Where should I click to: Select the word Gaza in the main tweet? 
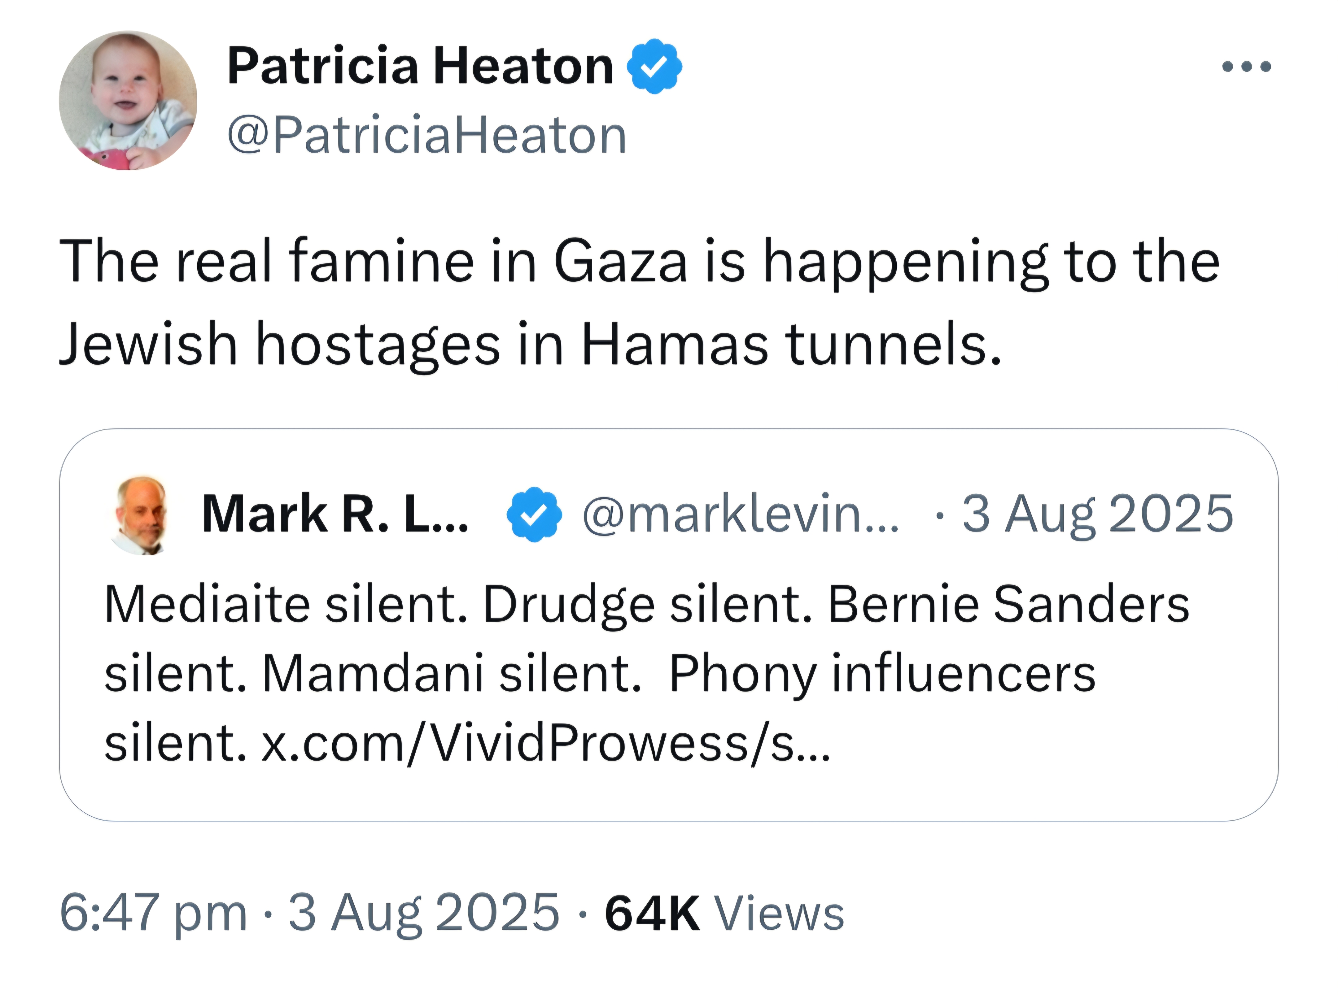pos(621,261)
